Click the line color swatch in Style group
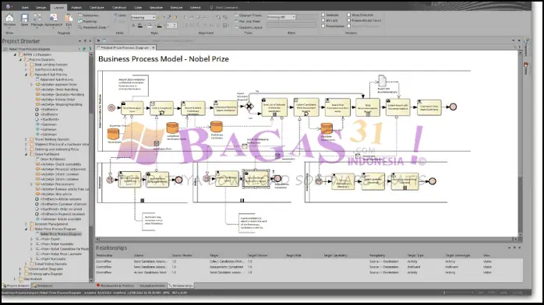 click(x=159, y=26)
